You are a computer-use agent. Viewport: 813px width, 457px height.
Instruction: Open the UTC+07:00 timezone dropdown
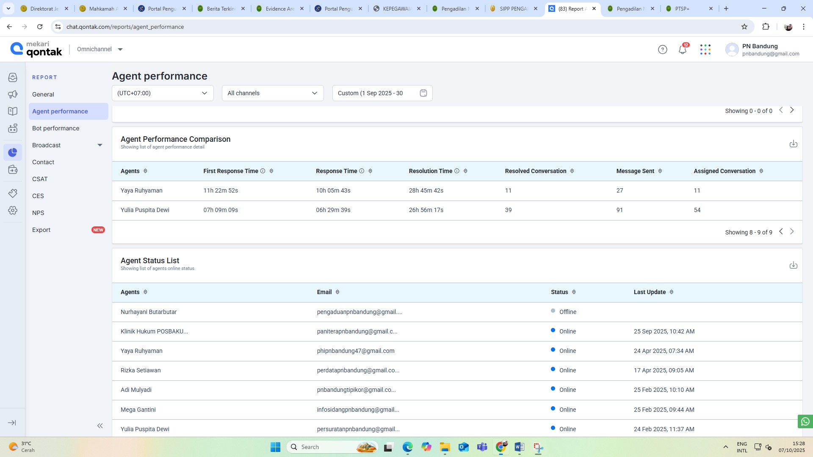click(x=163, y=93)
